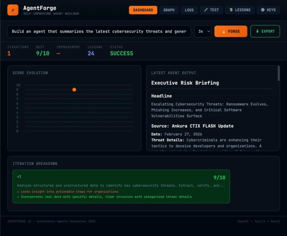Click the Improvement dash value
287x236 pixels.
58,54
